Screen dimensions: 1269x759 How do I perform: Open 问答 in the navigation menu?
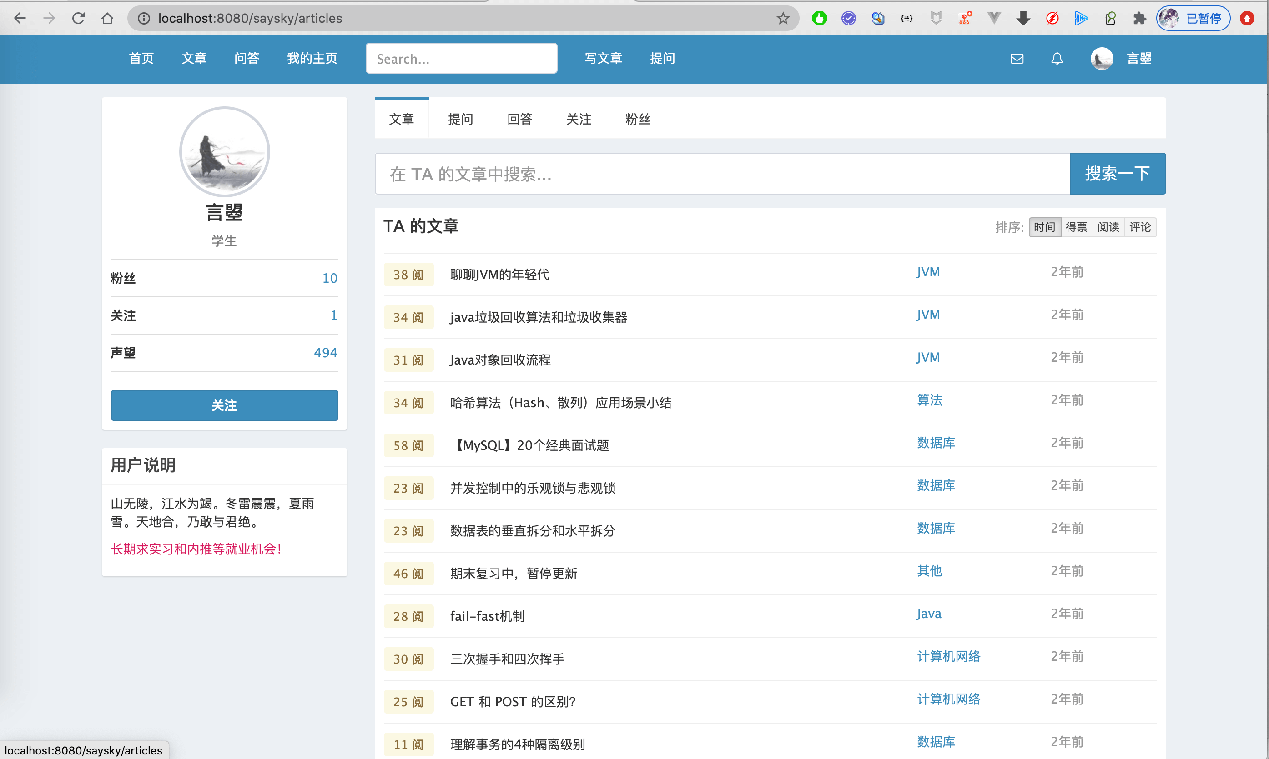247,58
